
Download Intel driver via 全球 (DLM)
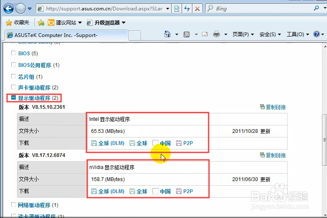point(111,143)
